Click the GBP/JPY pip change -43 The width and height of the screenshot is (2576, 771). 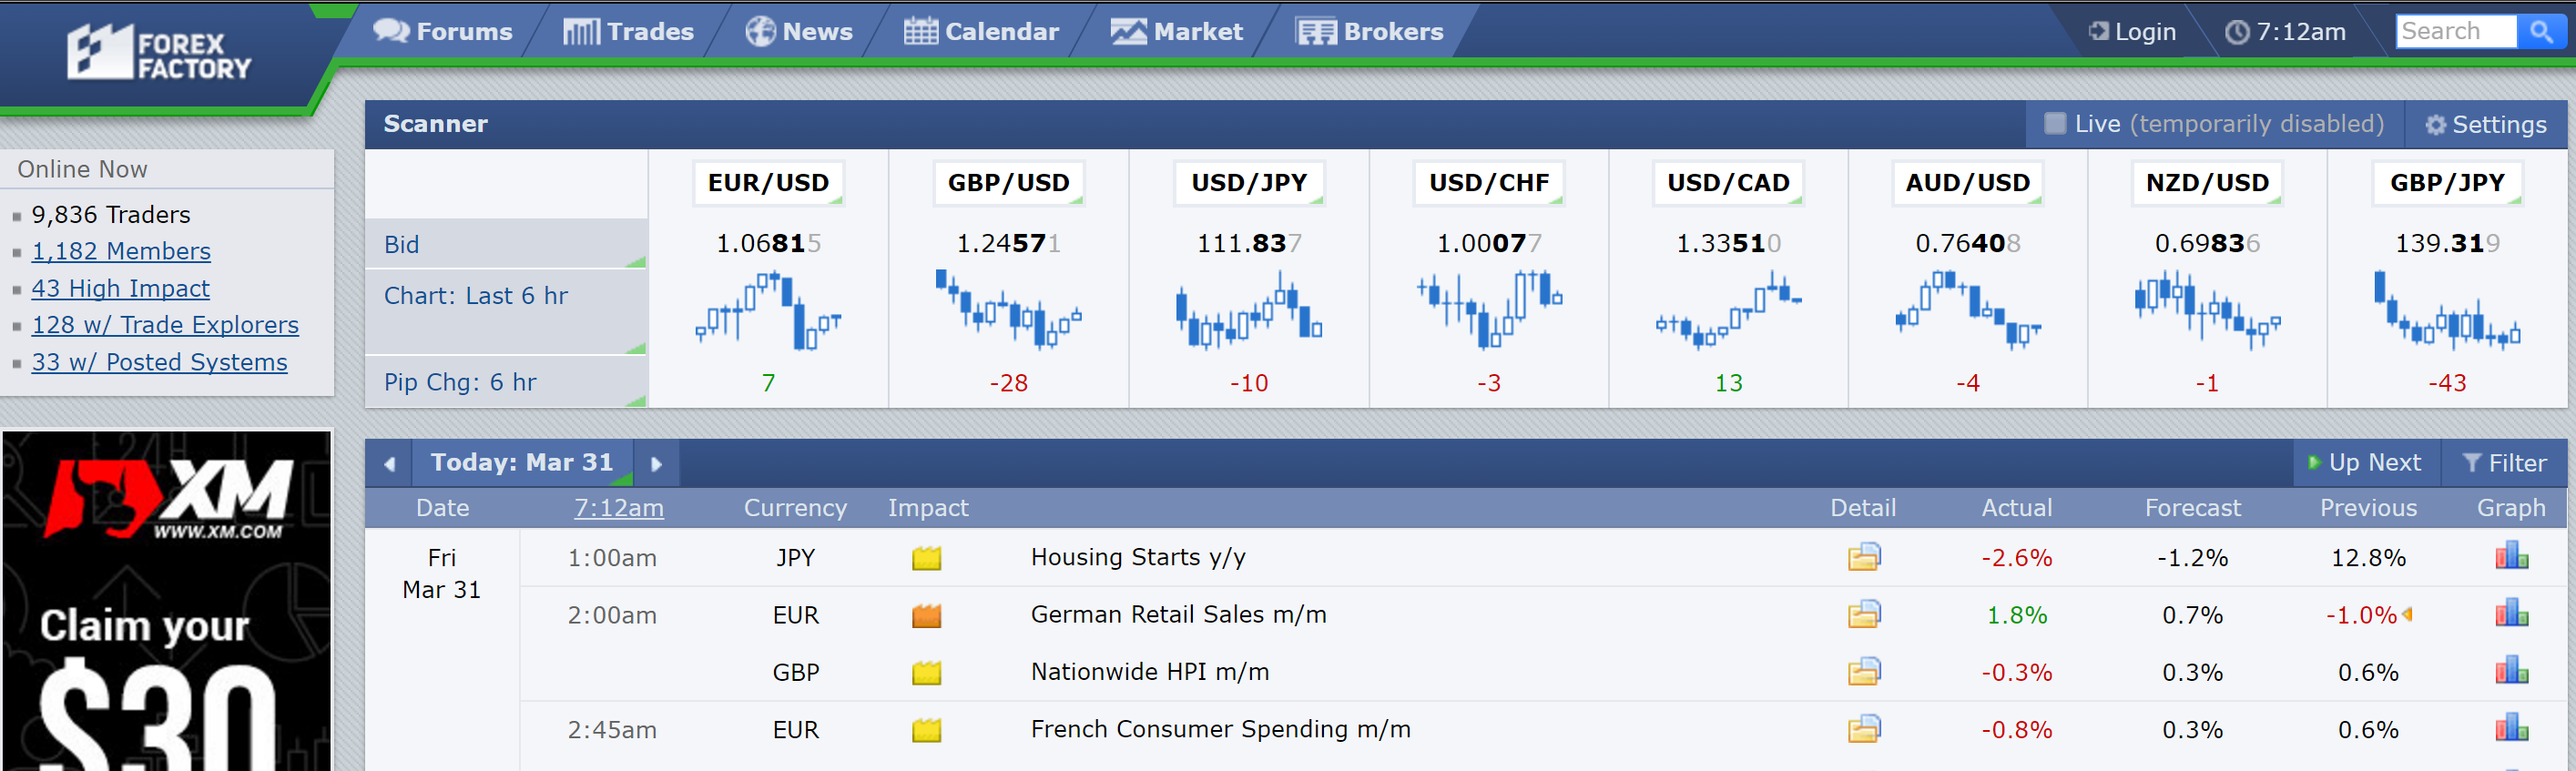click(2447, 383)
